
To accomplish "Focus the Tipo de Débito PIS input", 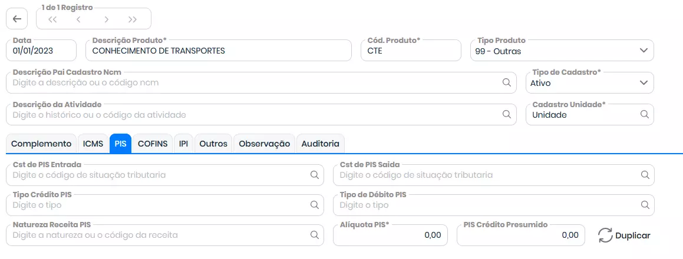I will pyautogui.click(x=493, y=205).
